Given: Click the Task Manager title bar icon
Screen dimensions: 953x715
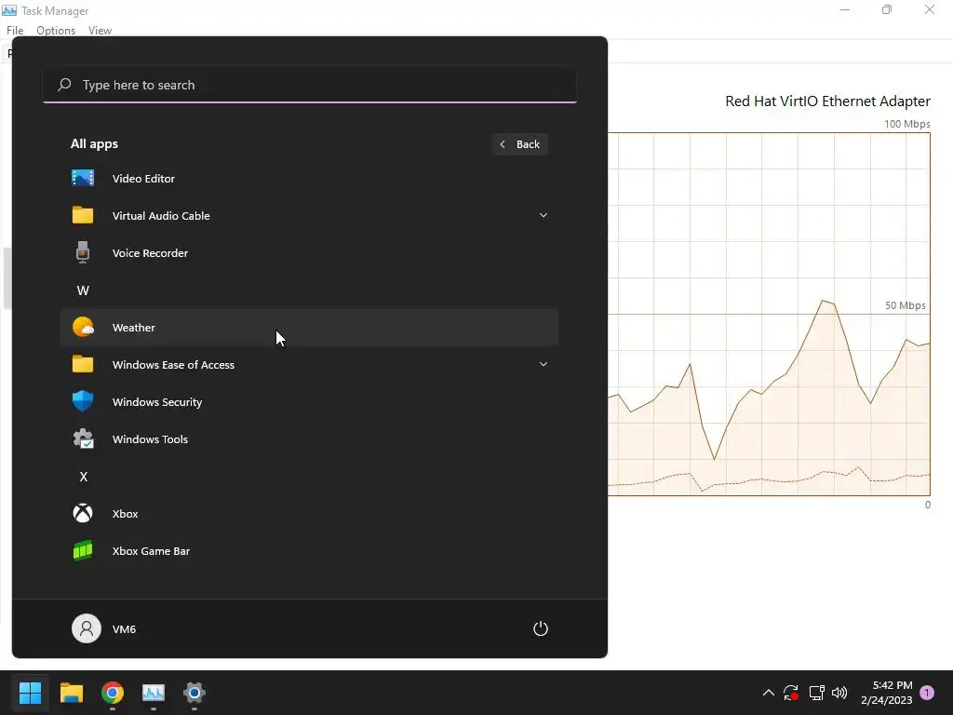Looking at the screenshot, I should coord(9,10).
